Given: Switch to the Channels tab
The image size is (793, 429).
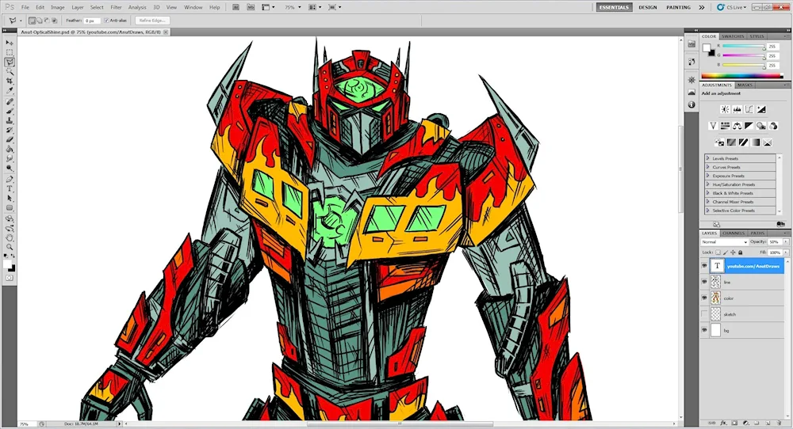Looking at the screenshot, I should click(x=734, y=233).
